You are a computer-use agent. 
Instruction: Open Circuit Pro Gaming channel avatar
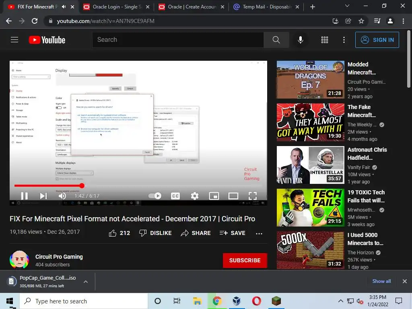19,260
